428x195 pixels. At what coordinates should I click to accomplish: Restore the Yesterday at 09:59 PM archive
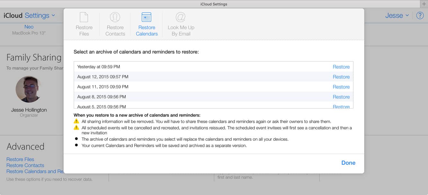[x=341, y=67]
